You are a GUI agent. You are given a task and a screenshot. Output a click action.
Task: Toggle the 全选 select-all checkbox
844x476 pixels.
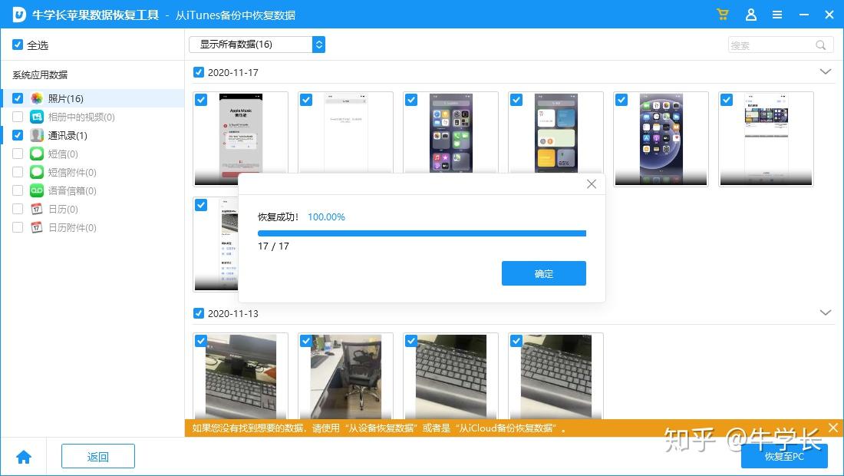point(17,45)
